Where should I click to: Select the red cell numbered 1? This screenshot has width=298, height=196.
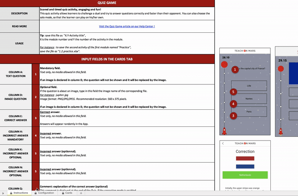[x=35, y=74]
